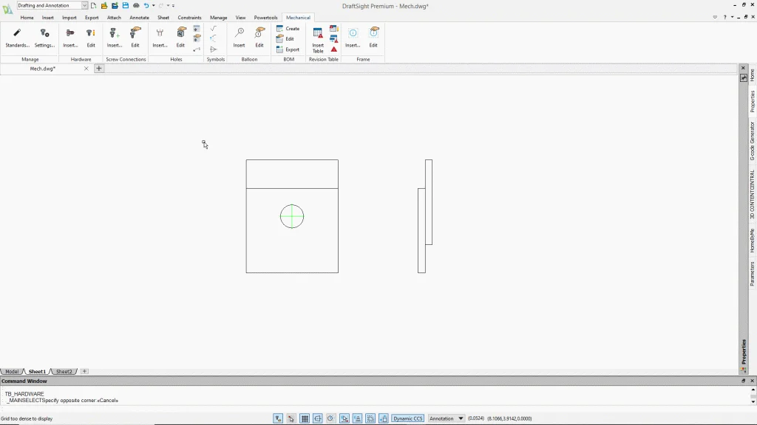
Task: Click the Save icon in quick access toolbar
Action: [x=115, y=6]
